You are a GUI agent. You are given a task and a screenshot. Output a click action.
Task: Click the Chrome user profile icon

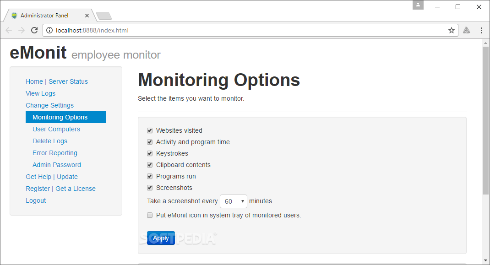(418, 5)
